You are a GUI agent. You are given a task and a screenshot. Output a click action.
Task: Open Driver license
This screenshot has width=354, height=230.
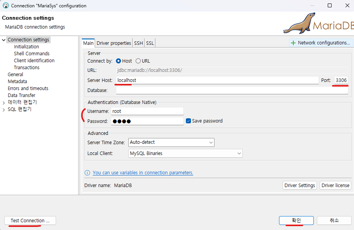tap(335, 185)
